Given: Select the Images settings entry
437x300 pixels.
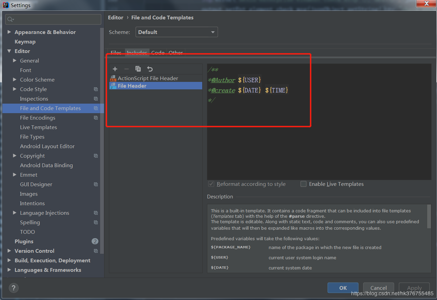Looking at the screenshot, I should 29,194.
